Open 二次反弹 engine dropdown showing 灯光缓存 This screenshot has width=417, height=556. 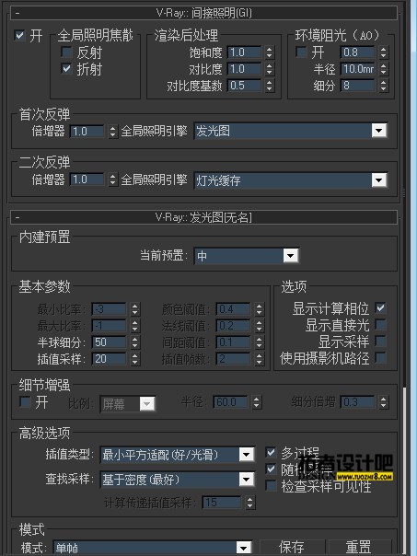(290, 180)
